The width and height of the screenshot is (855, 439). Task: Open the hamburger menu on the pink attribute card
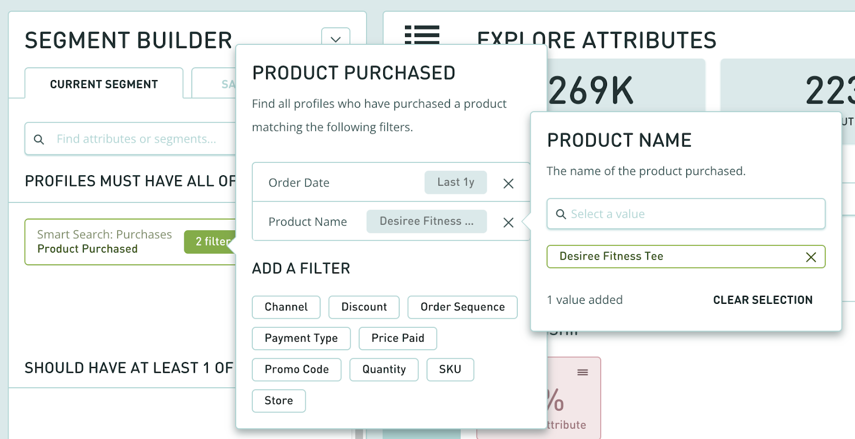[x=582, y=372]
